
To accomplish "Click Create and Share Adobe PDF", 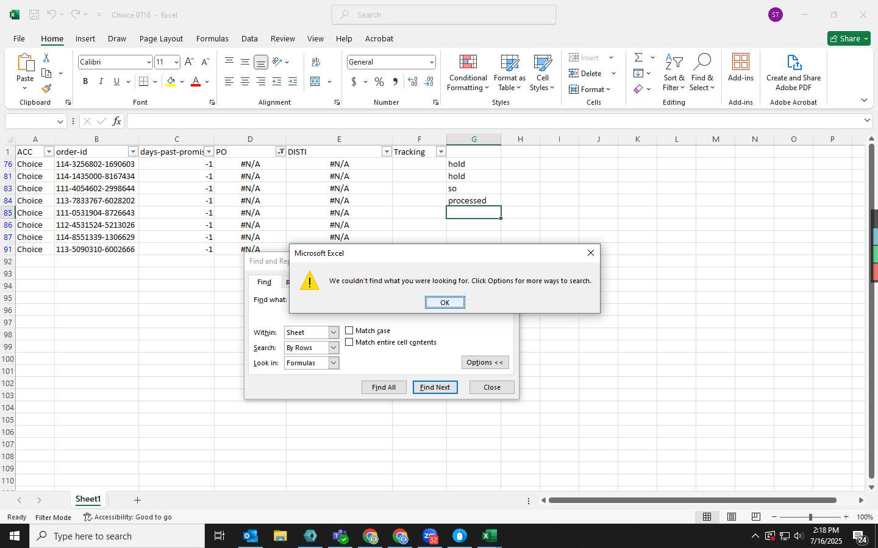I will coord(793,74).
